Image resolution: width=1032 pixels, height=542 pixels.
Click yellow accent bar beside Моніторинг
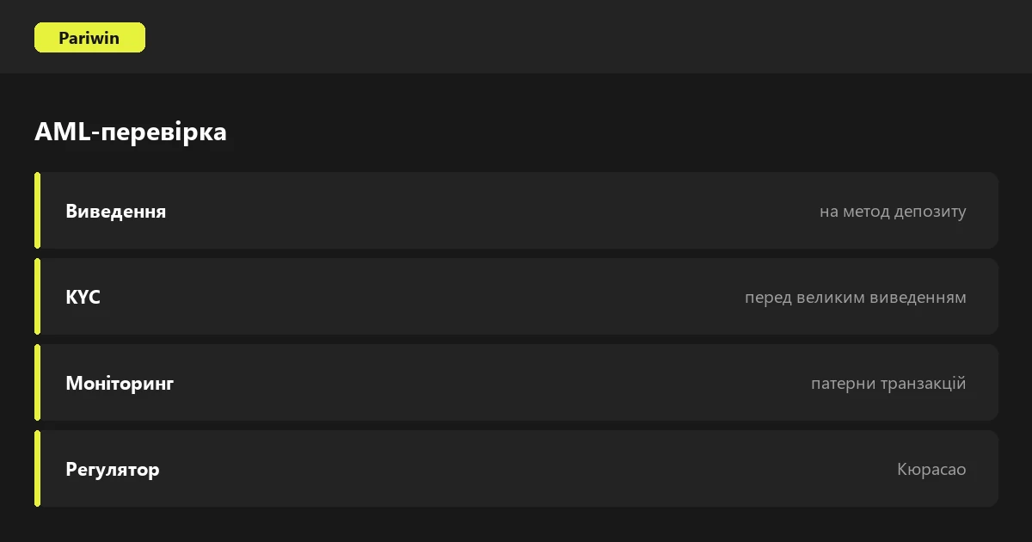point(37,383)
